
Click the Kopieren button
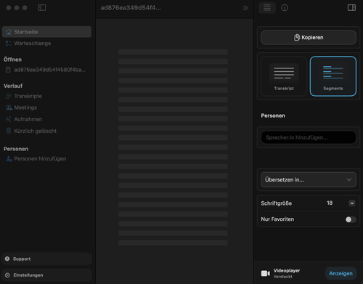(x=309, y=38)
